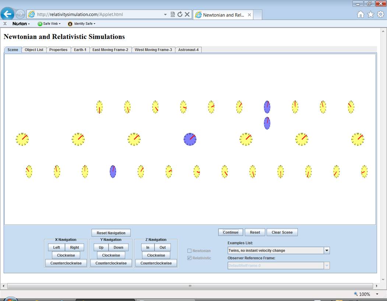Open the browser settings gear icon

(x=380, y=14)
